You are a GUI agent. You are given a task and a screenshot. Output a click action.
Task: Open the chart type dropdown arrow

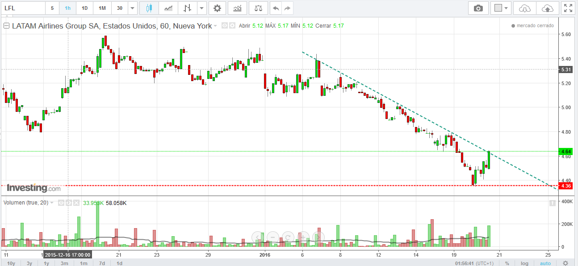coord(202,8)
